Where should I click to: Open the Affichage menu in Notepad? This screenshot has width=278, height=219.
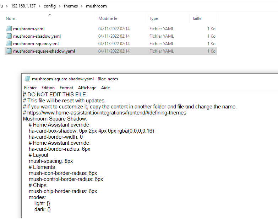[x=87, y=88]
